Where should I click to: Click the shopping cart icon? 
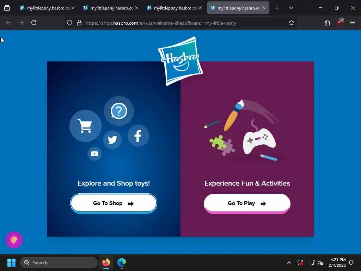[x=85, y=126]
